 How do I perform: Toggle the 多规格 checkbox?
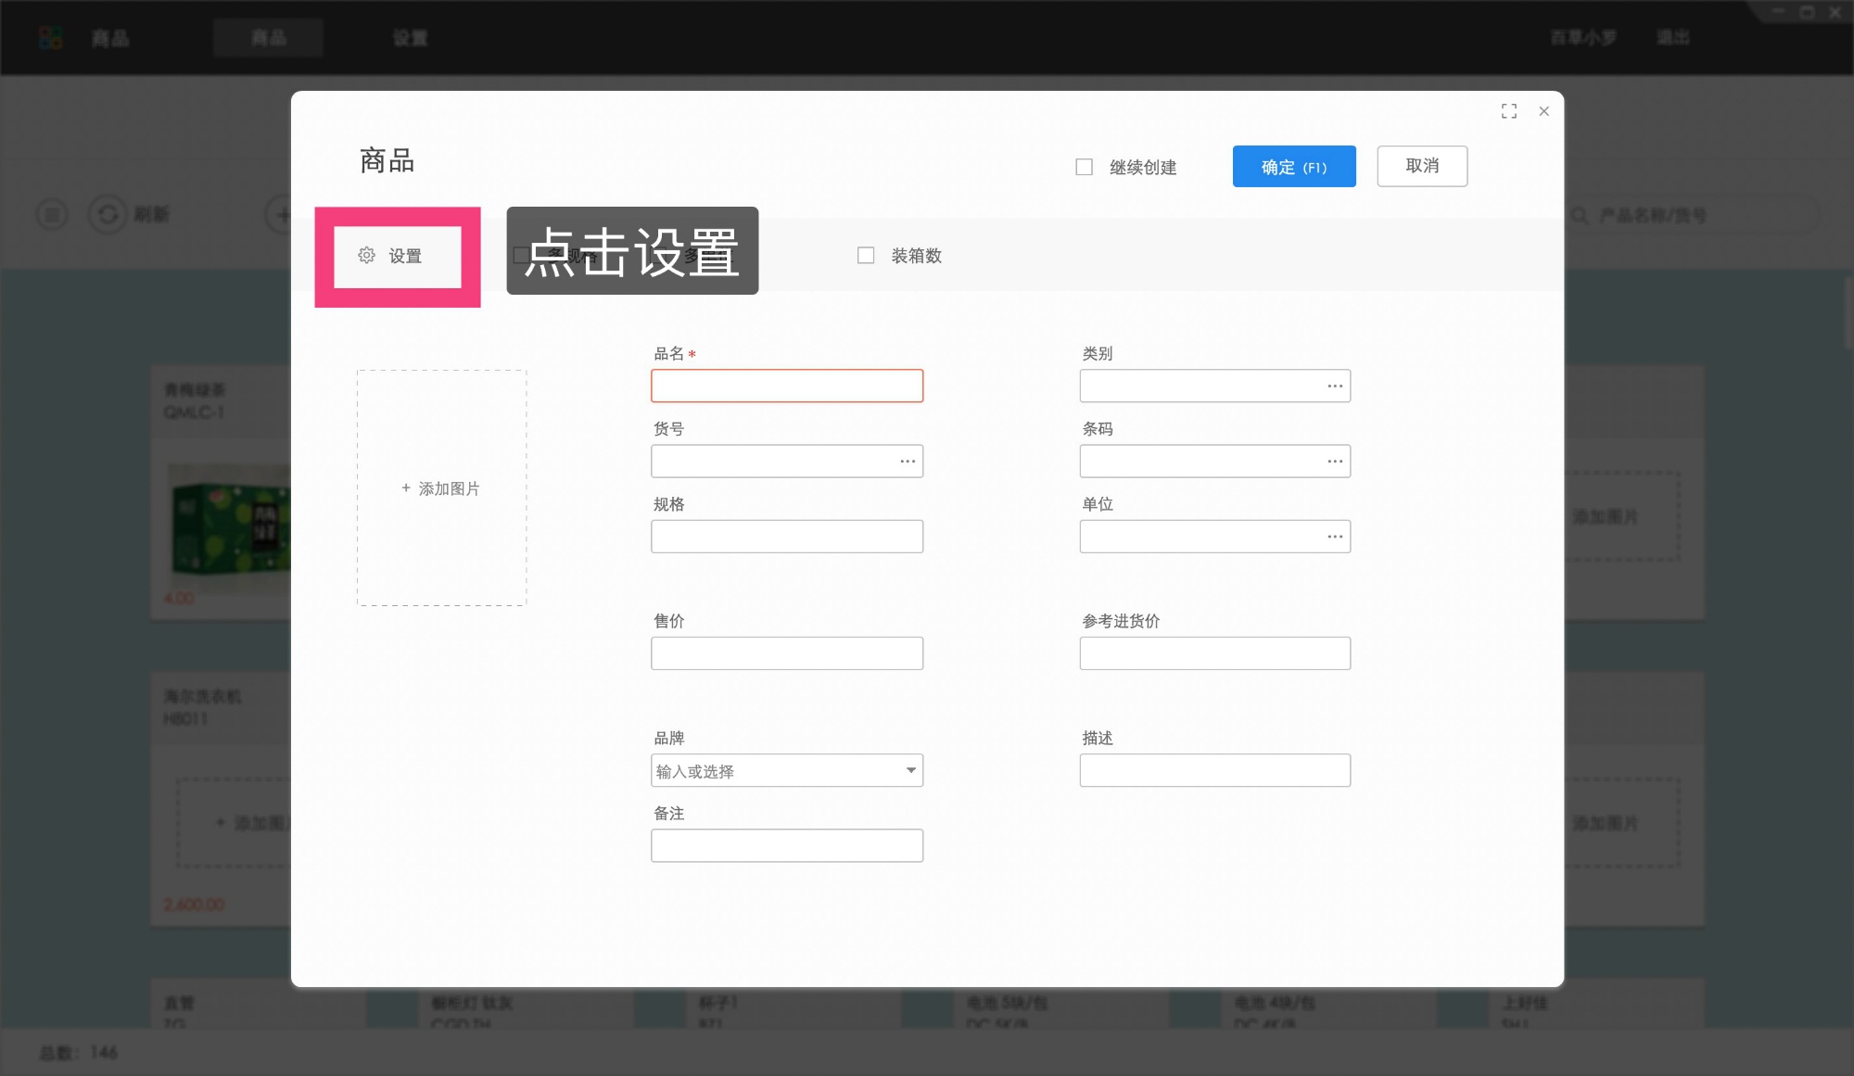[519, 255]
